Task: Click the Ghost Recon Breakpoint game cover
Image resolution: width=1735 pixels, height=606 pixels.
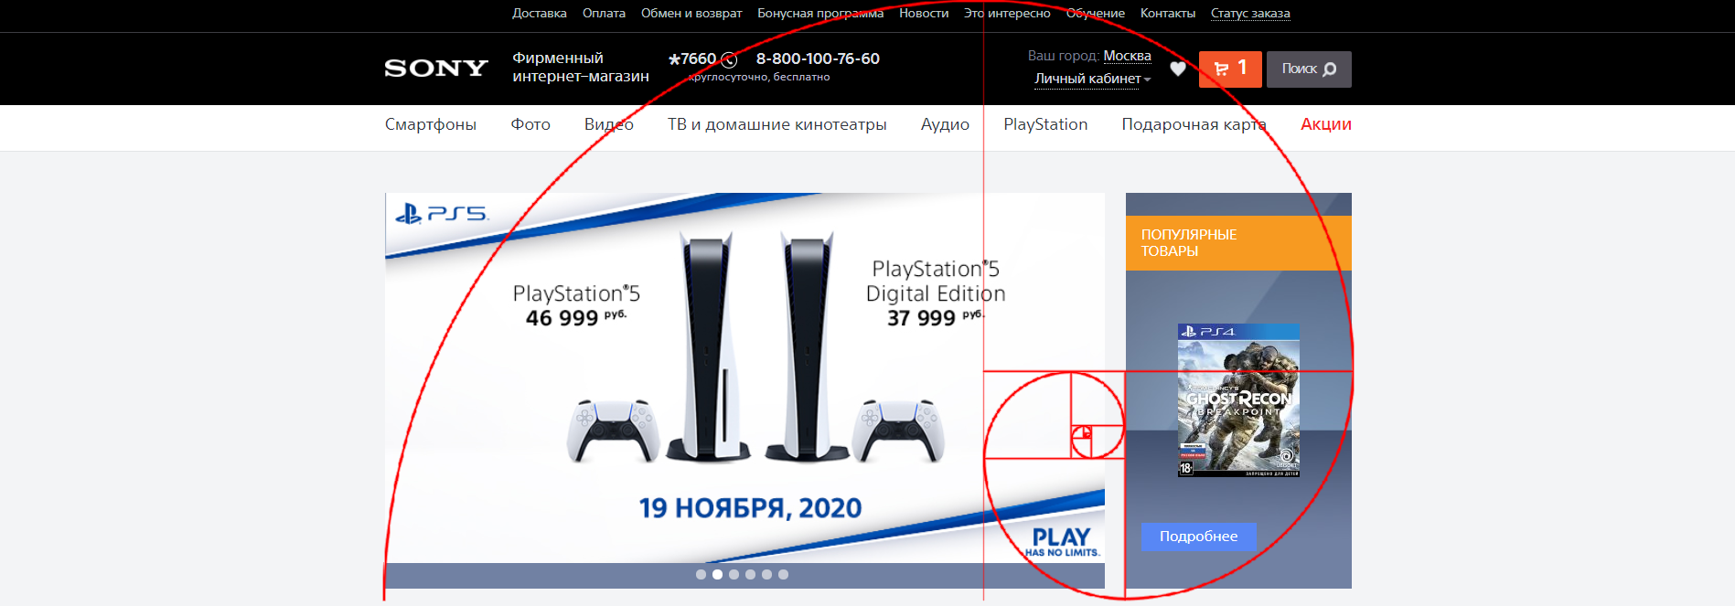Action: [1238, 400]
